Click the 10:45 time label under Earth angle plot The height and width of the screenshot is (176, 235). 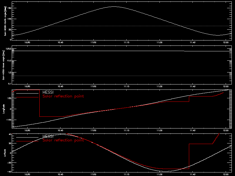61,43
